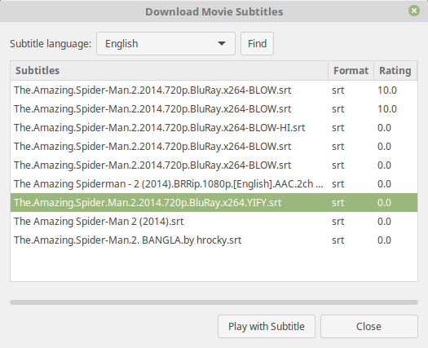Open the Subtitle language dropdown
The image size is (428, 348).
[x=165, y=44]
